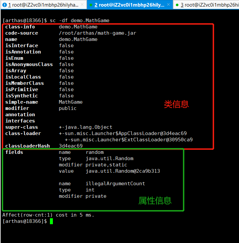Click the AppClassLoader@3d4eac69 line
This screenshot has height=243, width=239.
(123, 133)
